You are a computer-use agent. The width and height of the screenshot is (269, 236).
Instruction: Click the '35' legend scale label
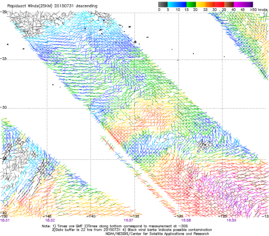[x=224, y=10]
